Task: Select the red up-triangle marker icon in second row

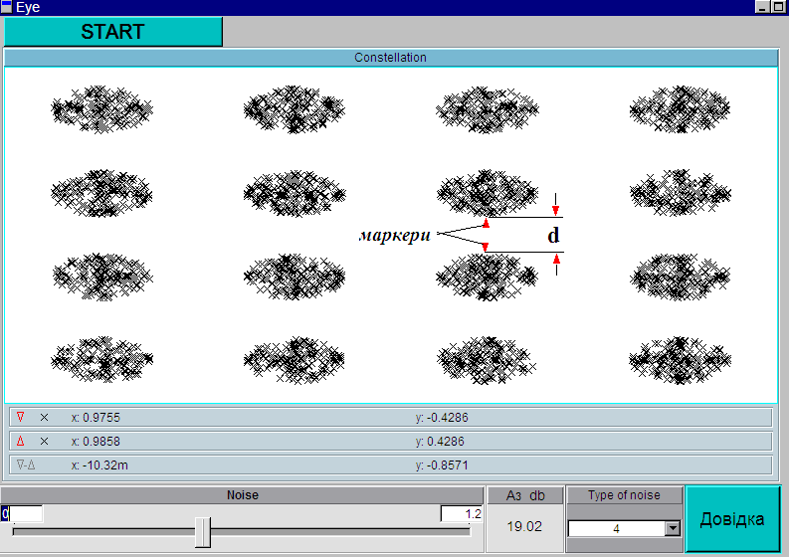Action: (20, 442)
